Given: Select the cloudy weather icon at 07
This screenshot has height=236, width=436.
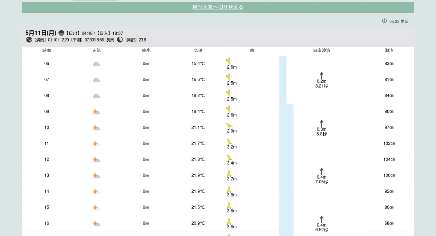Looking at the screenshot, I should pos(96,80).
